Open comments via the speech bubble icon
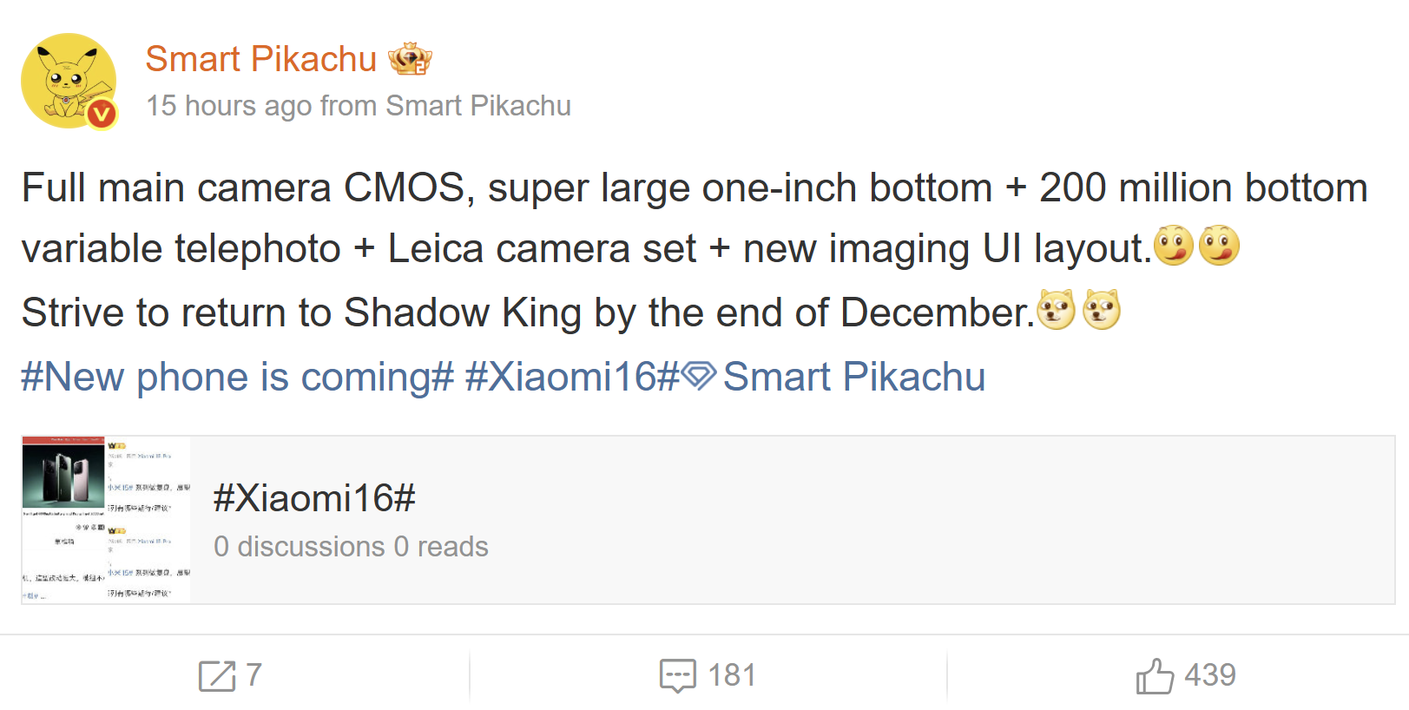The width and height of the screenshot is (1409, 710). click(677, 675)
